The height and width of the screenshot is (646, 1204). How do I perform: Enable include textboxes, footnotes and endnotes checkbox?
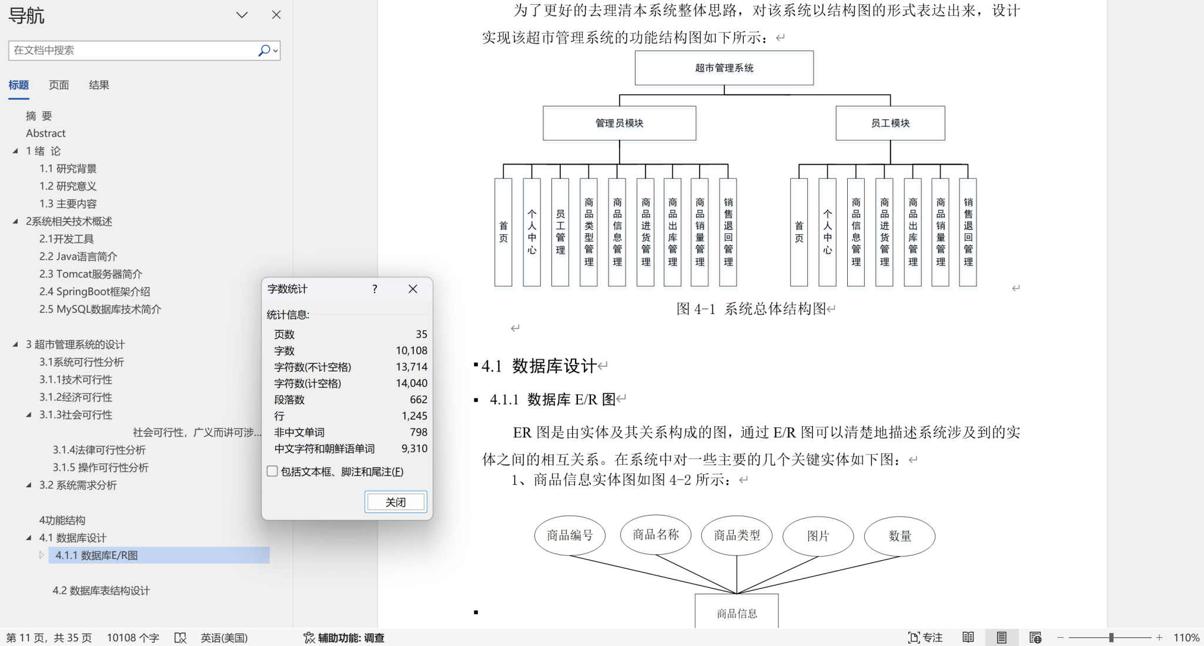click(x=272, y=471)
